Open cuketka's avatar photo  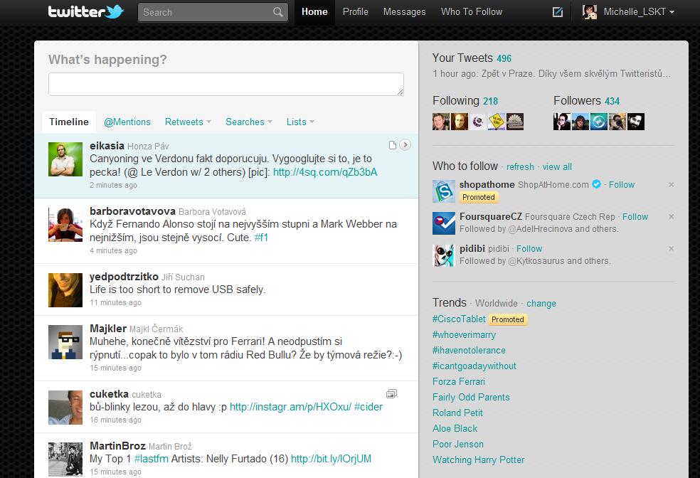coord(65,408)
